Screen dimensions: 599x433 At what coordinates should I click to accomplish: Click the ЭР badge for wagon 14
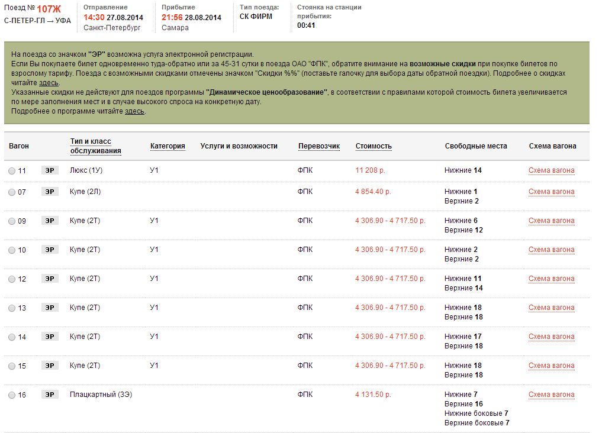coord(50,337)
